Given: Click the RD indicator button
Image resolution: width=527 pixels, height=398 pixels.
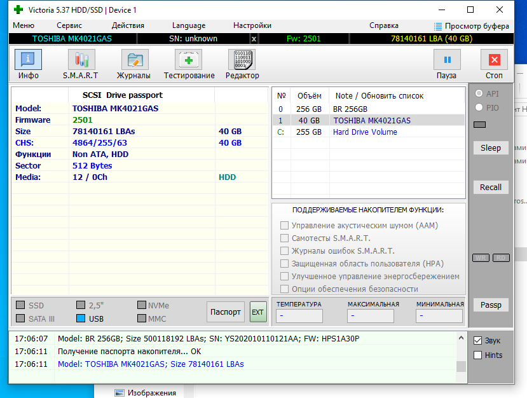Looking at the screenshot, I should point(501,258).
